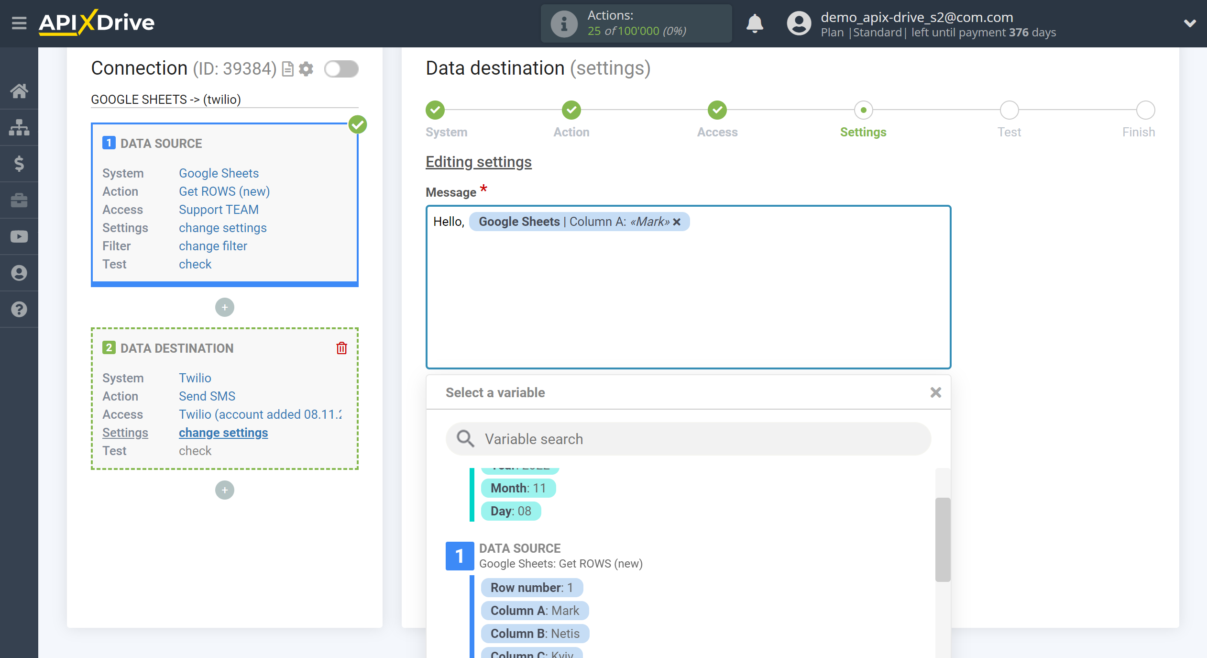The height and width of the screenshot is (658, 1207).
Task: Click the Editing settings heading
Action: pyautogui.click(x=479, y=162)
